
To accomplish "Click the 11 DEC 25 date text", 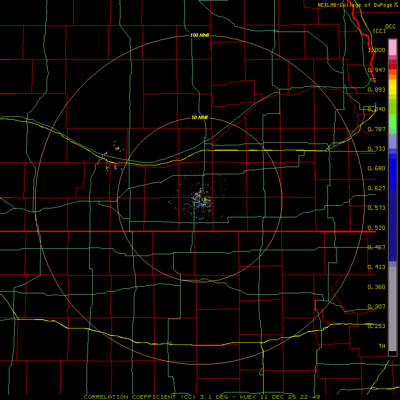I will [277, 397].
